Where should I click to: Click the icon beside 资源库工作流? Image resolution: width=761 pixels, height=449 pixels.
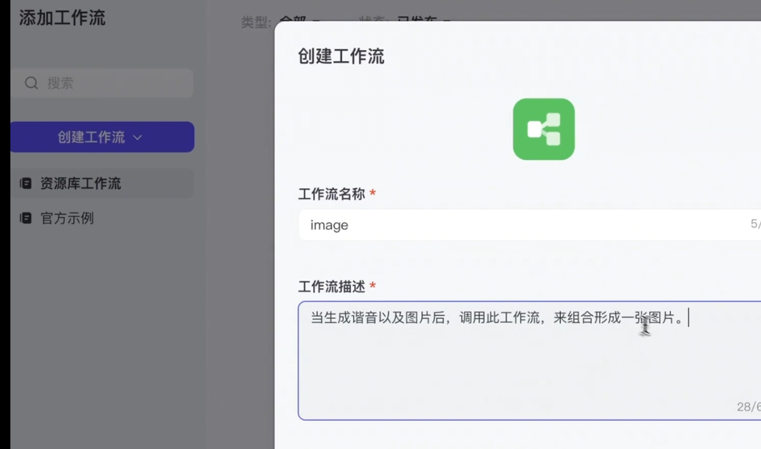tap(25, 184)
